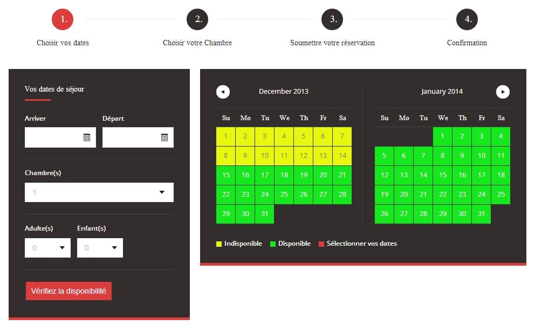Select step 1 circle Choisir vos dates
Screen dimensions: 535x326
pos(63,19)
